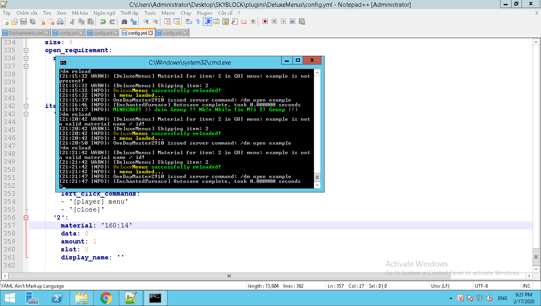Click the Zoom in magnifier icon
541x306 pixels.
(x=146, y=22)
